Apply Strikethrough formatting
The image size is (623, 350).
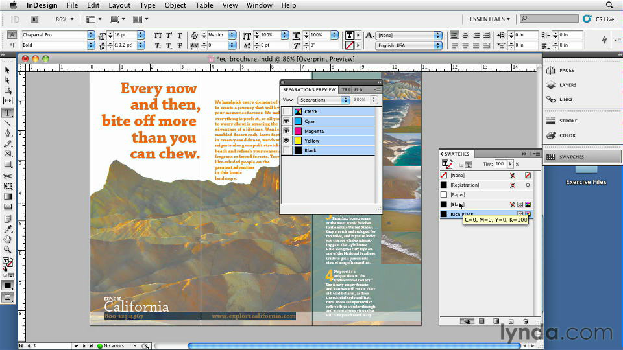(x=180, y=45)
